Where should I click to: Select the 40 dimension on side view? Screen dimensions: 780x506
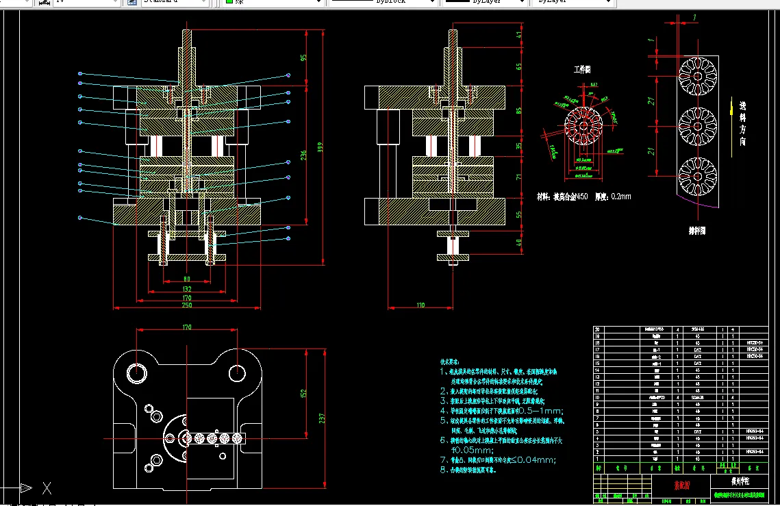coord(519,243)
